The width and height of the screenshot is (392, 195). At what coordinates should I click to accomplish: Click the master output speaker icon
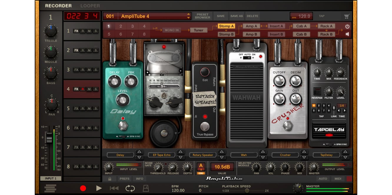pos(347,34)
